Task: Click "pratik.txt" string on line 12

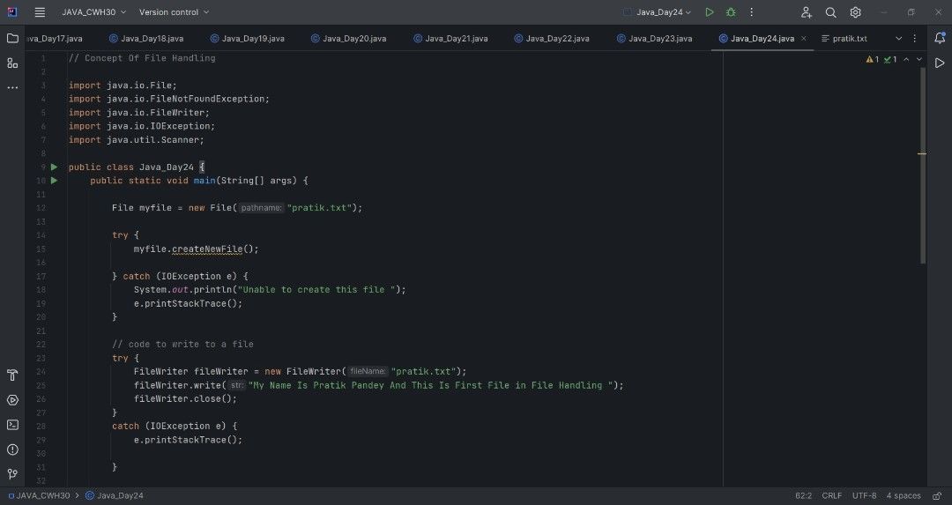Action: tap(319, 208)
